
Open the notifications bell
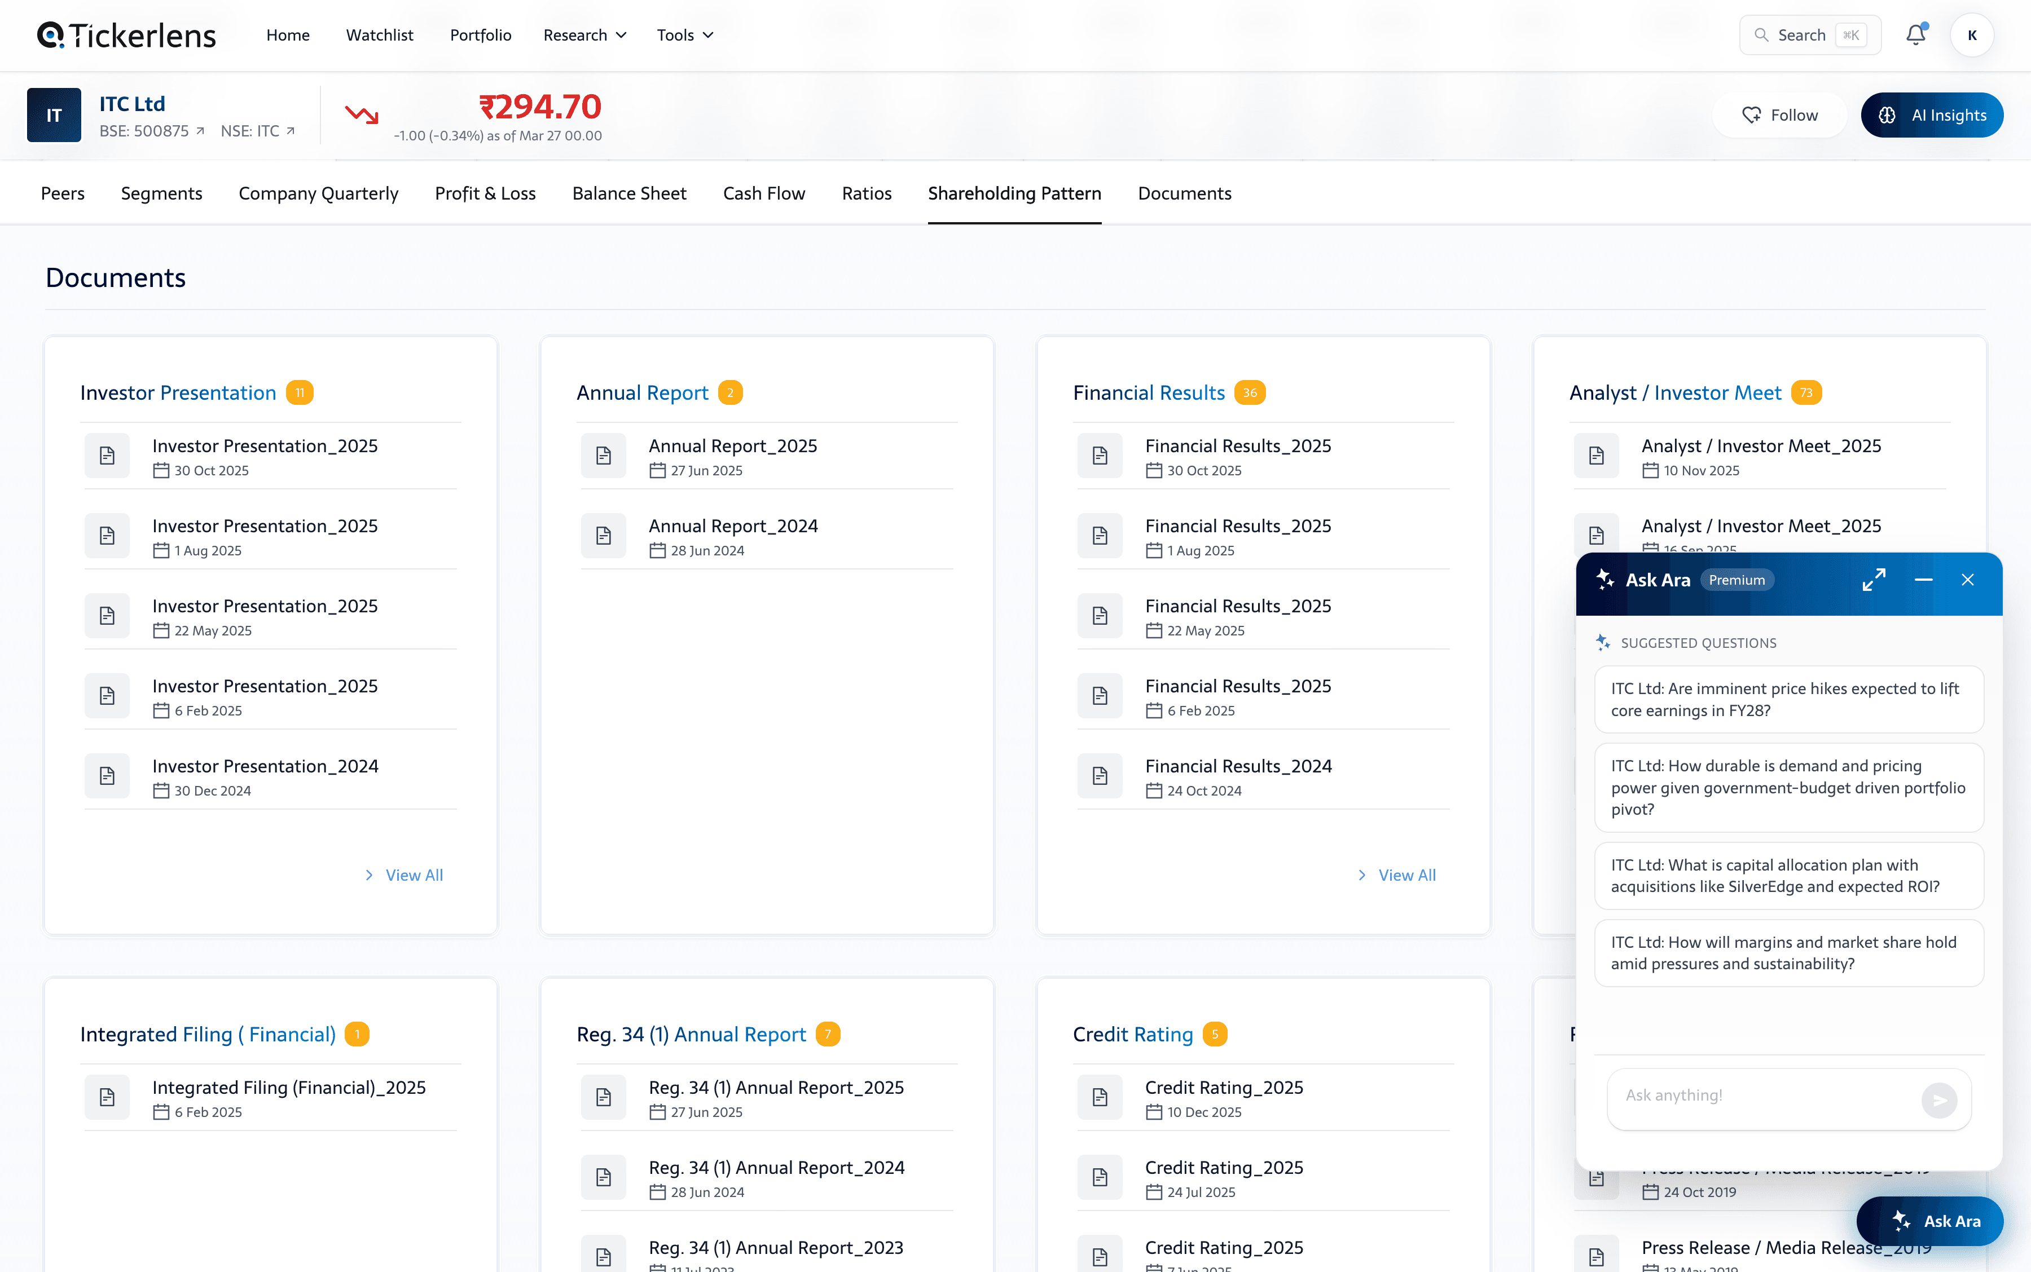(x=1916, y=34)
